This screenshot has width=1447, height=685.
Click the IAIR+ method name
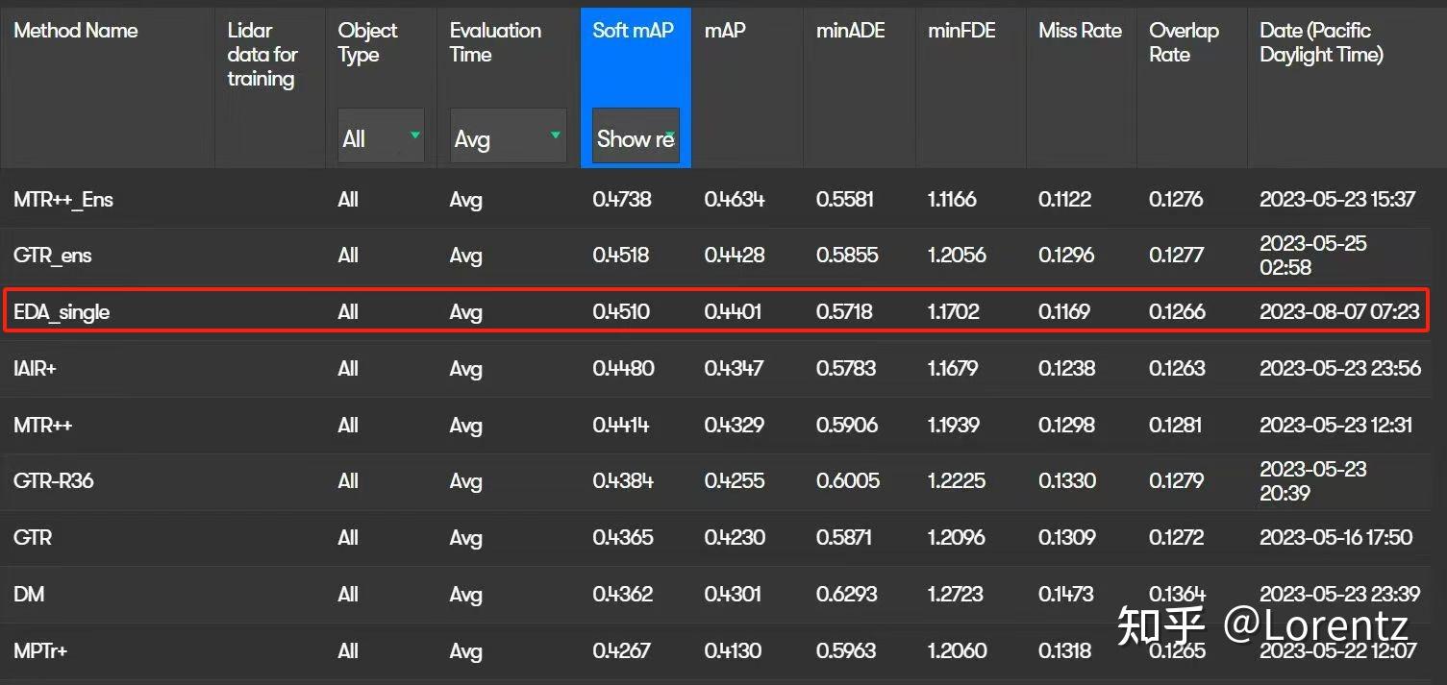(36, 369)
